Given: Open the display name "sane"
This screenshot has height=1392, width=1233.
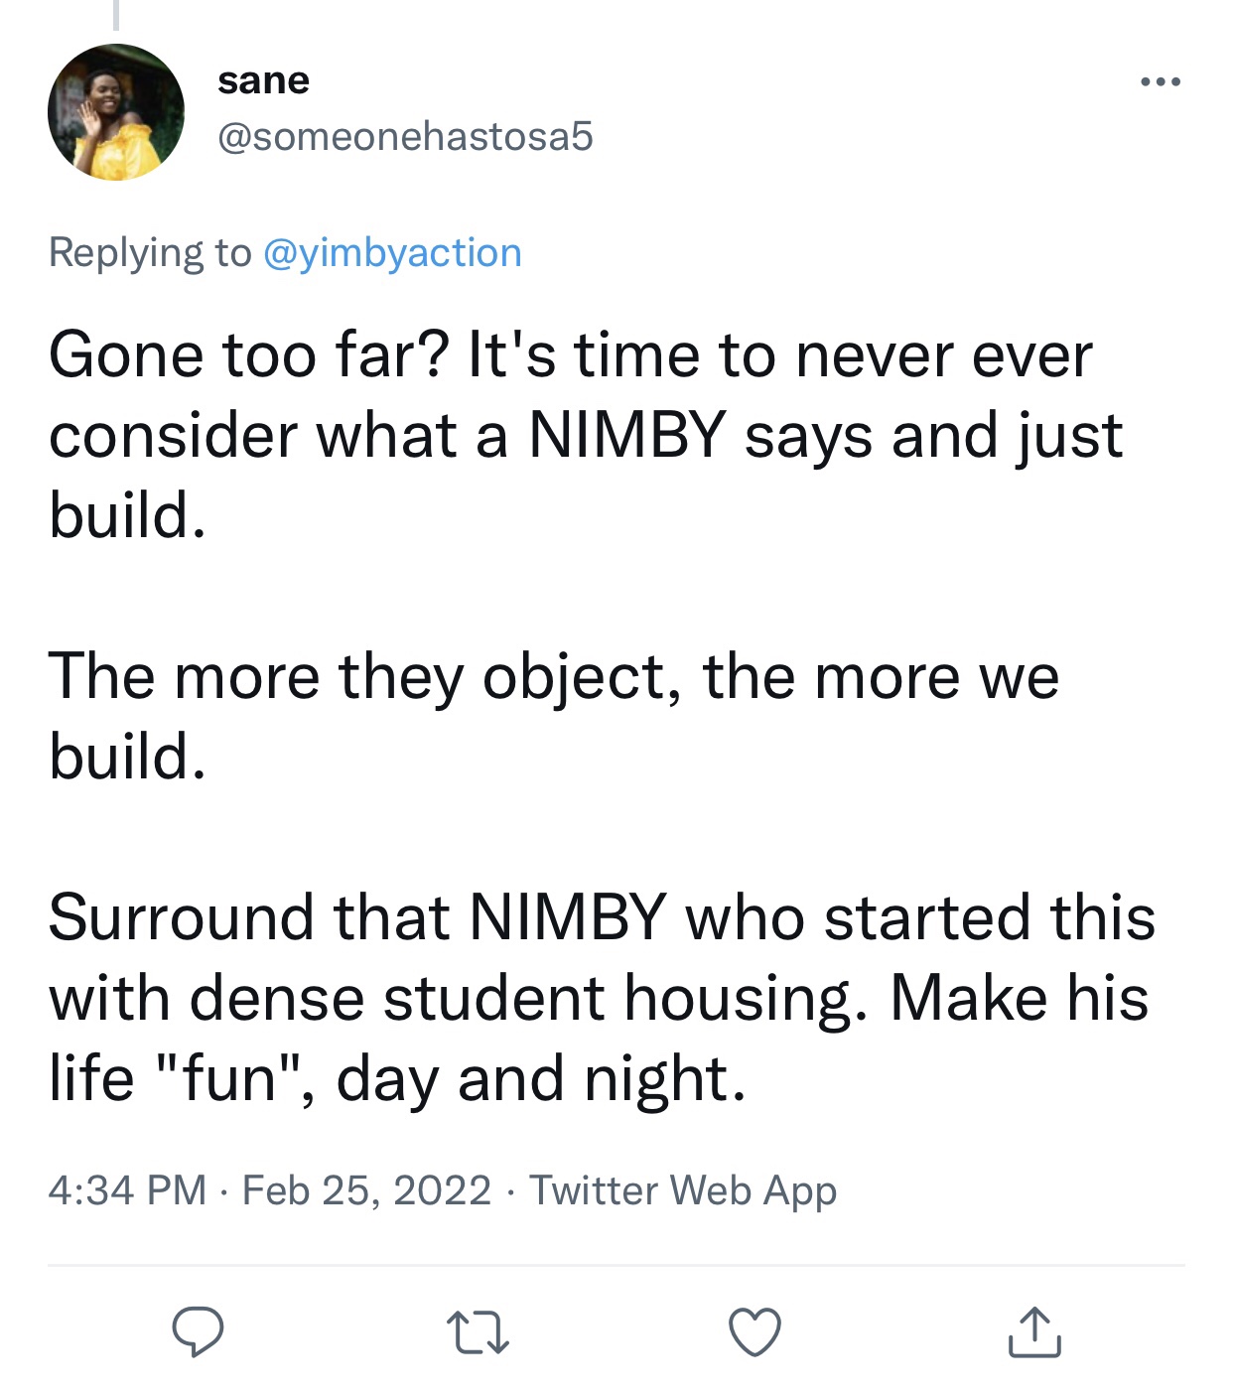Looking at the screenshot, I should tap(263, 80).
